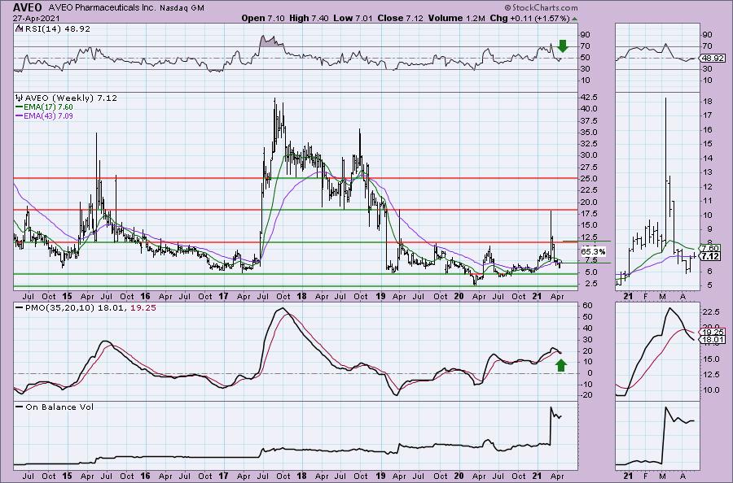Click the 7.60 EMA price tag on right

pos(711,248)
